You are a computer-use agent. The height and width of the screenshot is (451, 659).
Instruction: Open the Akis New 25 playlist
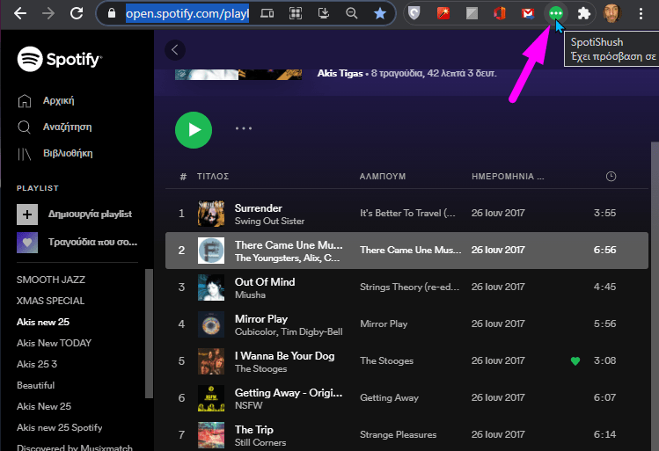44,406
